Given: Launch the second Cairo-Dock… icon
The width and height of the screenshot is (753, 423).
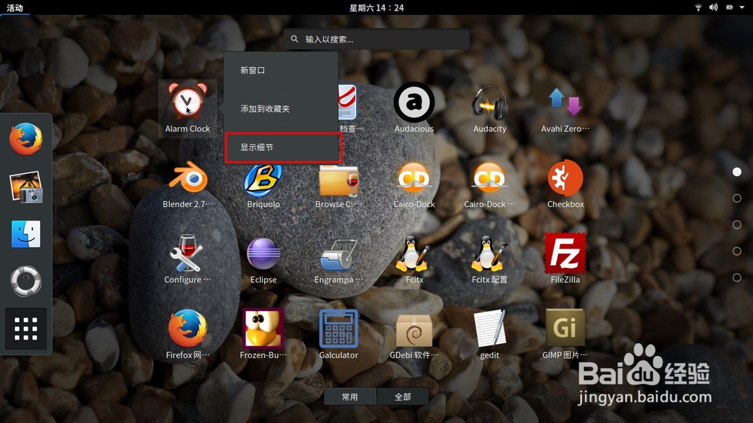Looking at the screenshot, I should pos(489,178).
